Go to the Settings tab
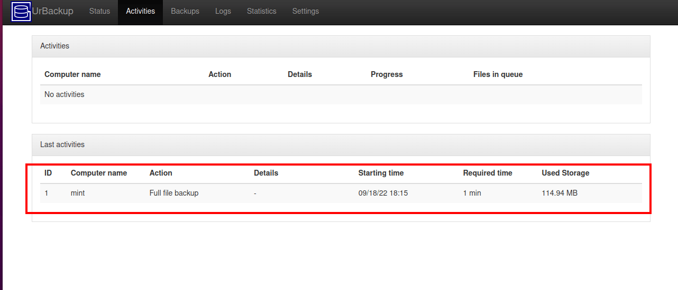 point(306,11)
